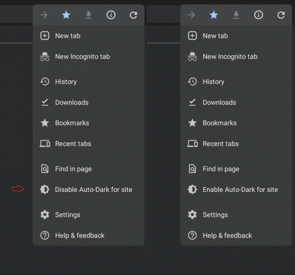Click Help & feedback in the right menu
Screen dimensions: 295x275
(x=227, y=235)
